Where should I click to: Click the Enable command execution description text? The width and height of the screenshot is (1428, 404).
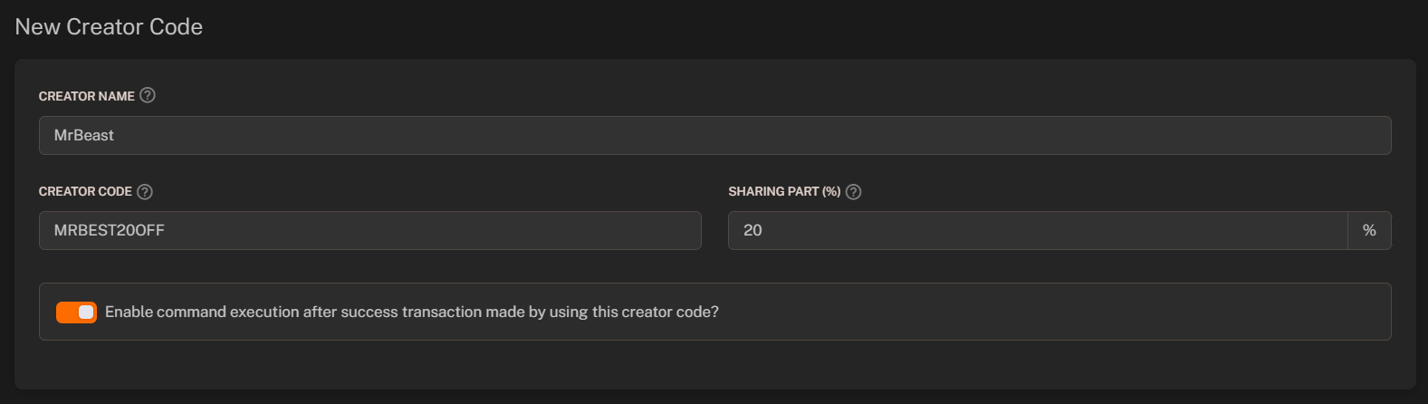click(412, 312)
